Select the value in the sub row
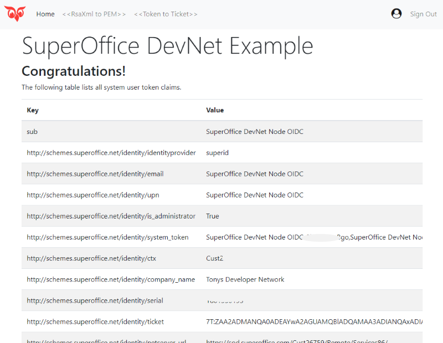The width and height of the screenshot is (443, 343). (x=255, y=132)
